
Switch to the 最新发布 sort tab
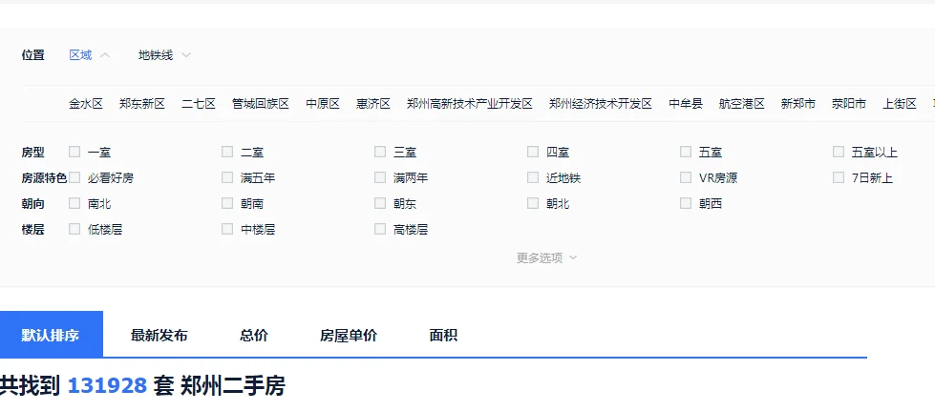tap(159, 336)
